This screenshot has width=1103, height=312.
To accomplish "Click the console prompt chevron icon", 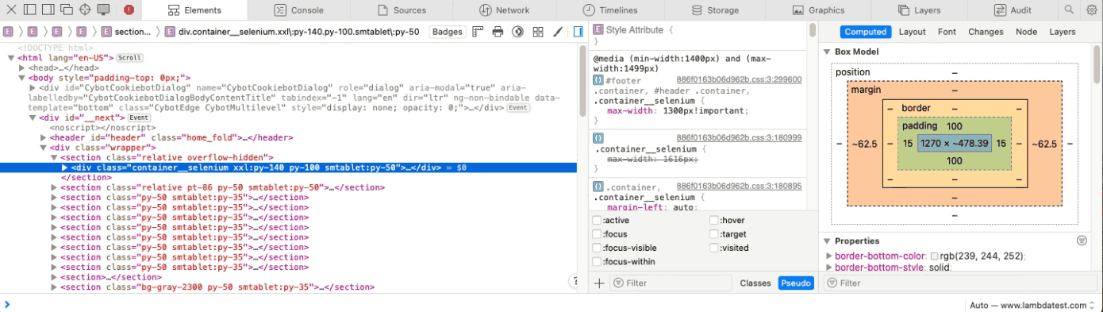I will click(7, 304).
